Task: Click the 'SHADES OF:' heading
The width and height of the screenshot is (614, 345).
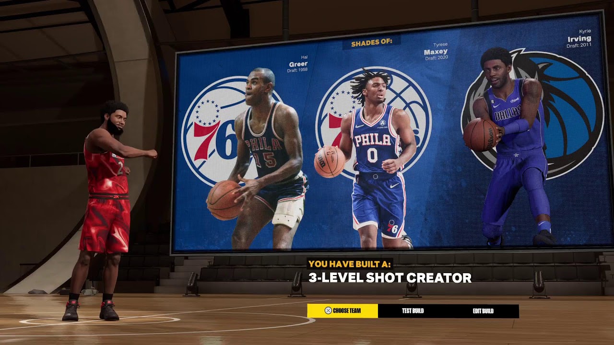Action: click(372, 43)
